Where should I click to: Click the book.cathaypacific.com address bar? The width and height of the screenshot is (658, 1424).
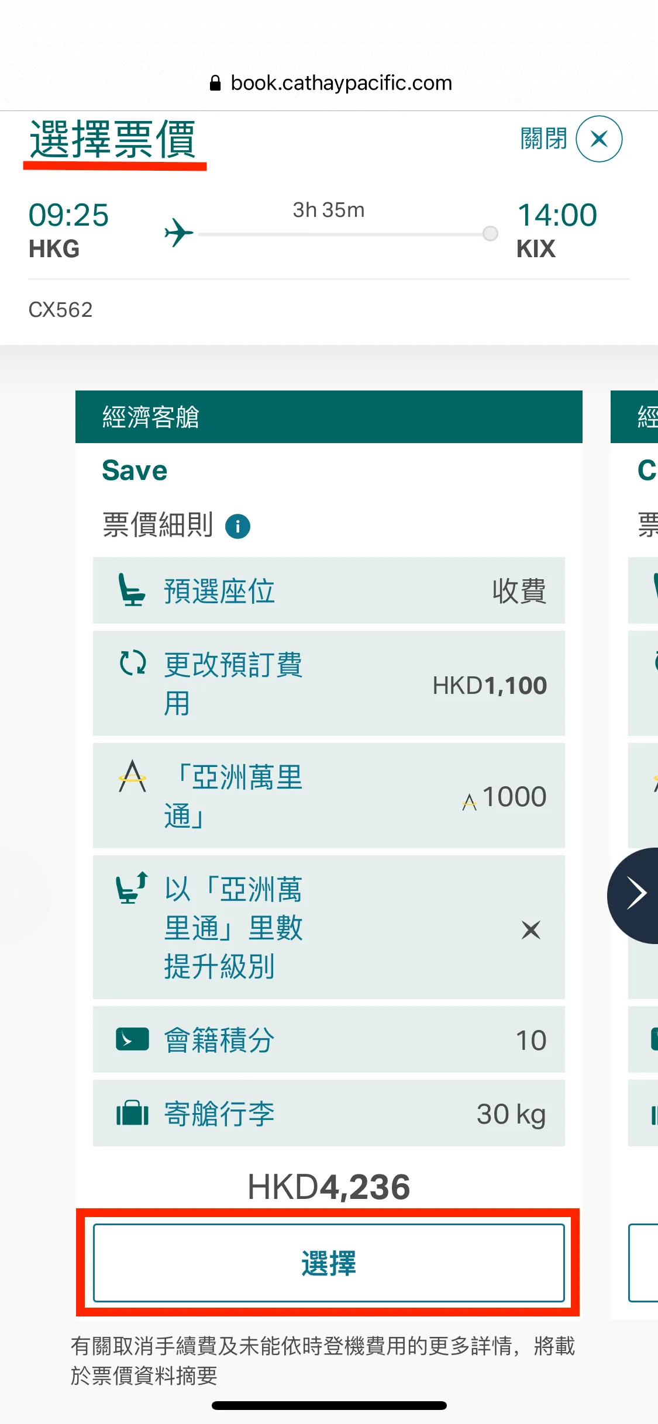pos(330,83)
